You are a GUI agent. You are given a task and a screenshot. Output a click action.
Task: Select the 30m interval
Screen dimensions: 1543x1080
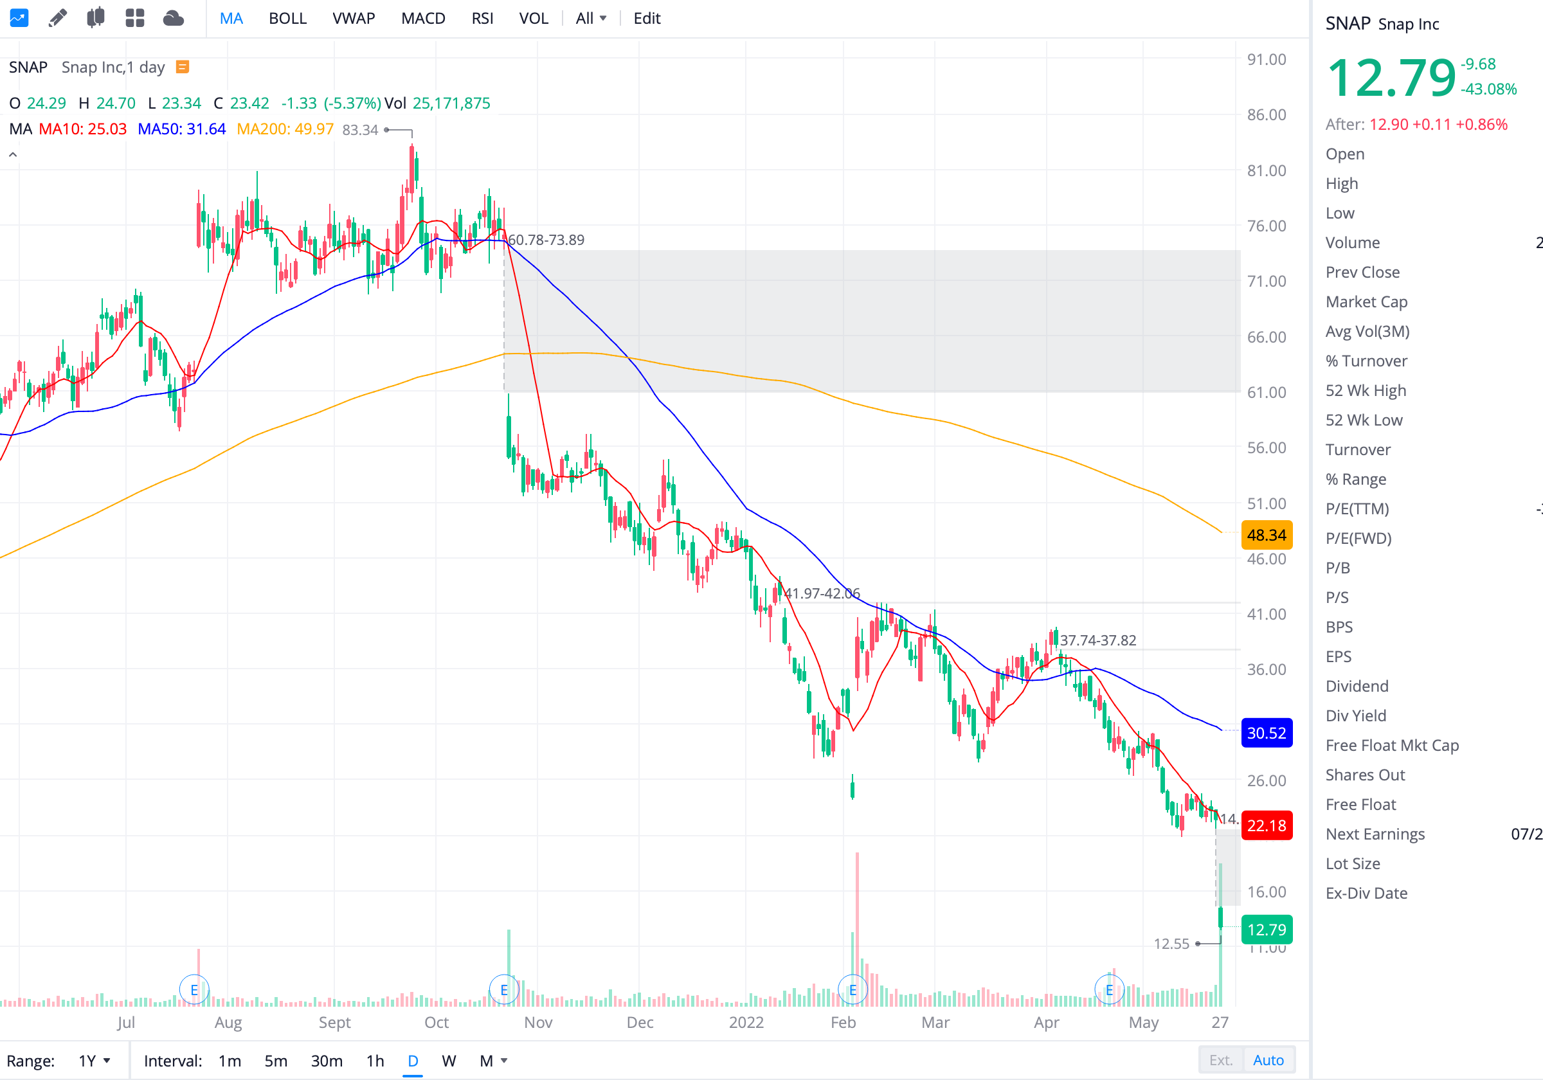[327, 1061]
